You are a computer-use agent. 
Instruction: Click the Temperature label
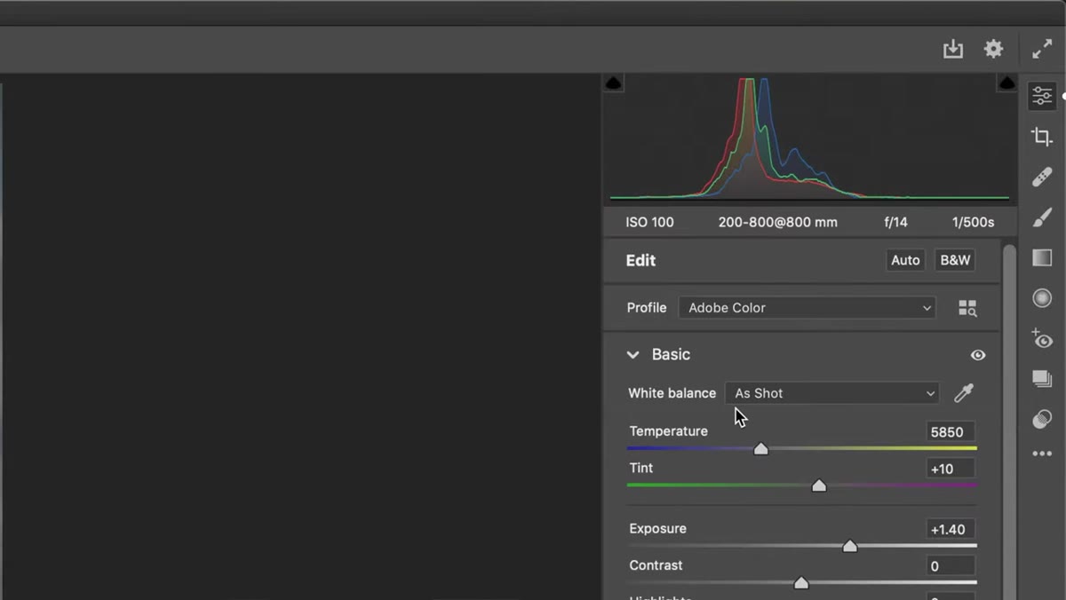[669, 431]
